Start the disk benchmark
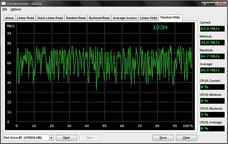228x144 pixels. pos(66,138)
